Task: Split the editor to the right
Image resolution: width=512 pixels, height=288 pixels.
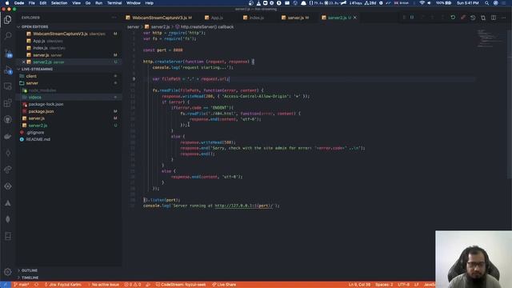Action: (494, 18)
